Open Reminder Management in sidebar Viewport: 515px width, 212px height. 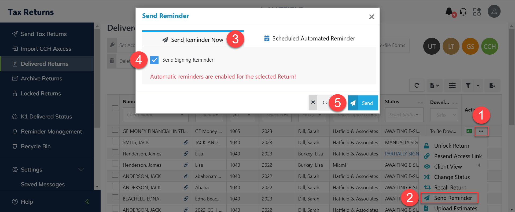(51, 132)
